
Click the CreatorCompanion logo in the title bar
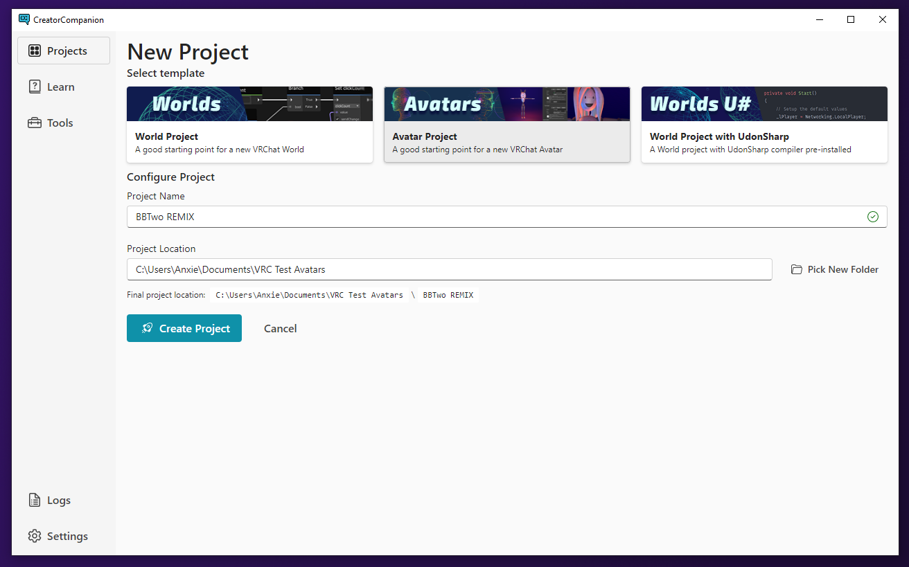click(24, 19)
